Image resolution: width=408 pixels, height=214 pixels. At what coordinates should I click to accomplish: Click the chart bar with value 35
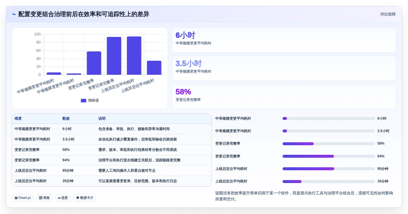click(154, 68)
